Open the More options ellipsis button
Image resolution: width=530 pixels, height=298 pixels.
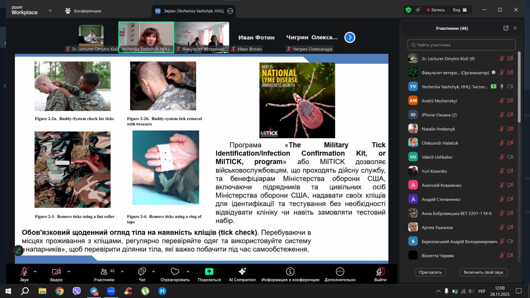(x=340, y=272)
